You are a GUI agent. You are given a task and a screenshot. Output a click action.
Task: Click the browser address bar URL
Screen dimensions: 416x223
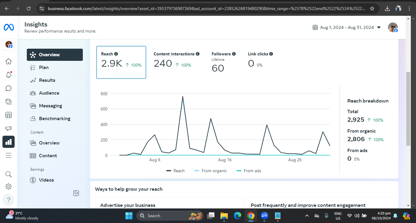point(206,9)
